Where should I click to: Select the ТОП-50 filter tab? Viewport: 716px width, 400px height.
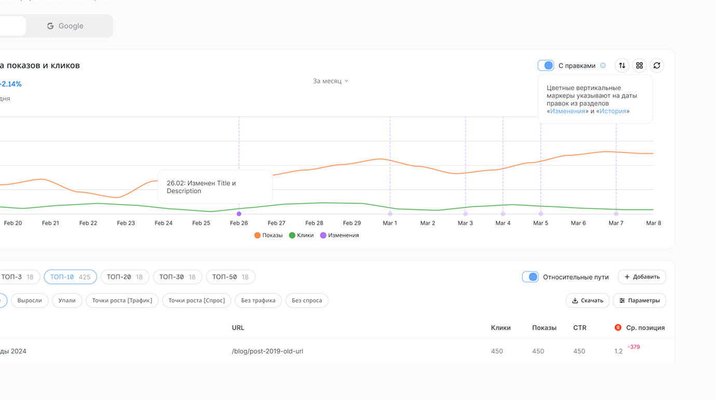[230, 277]
